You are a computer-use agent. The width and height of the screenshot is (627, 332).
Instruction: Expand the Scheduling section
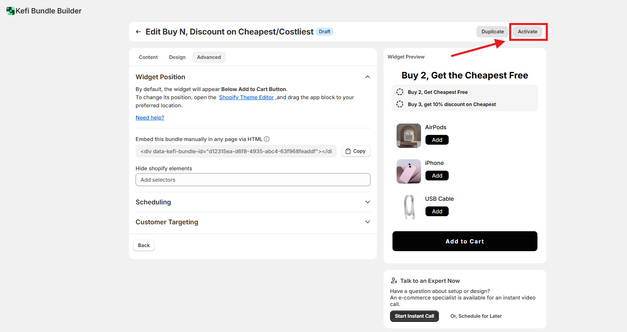[x=368, y=202]
